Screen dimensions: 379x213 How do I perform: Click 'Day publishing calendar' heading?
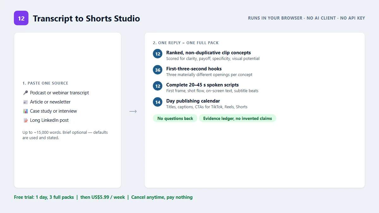pyautogui.click(x=193, y=101)
